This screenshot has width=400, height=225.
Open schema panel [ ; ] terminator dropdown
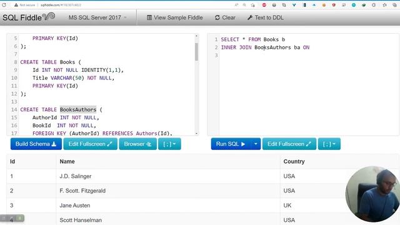point(169,144)
